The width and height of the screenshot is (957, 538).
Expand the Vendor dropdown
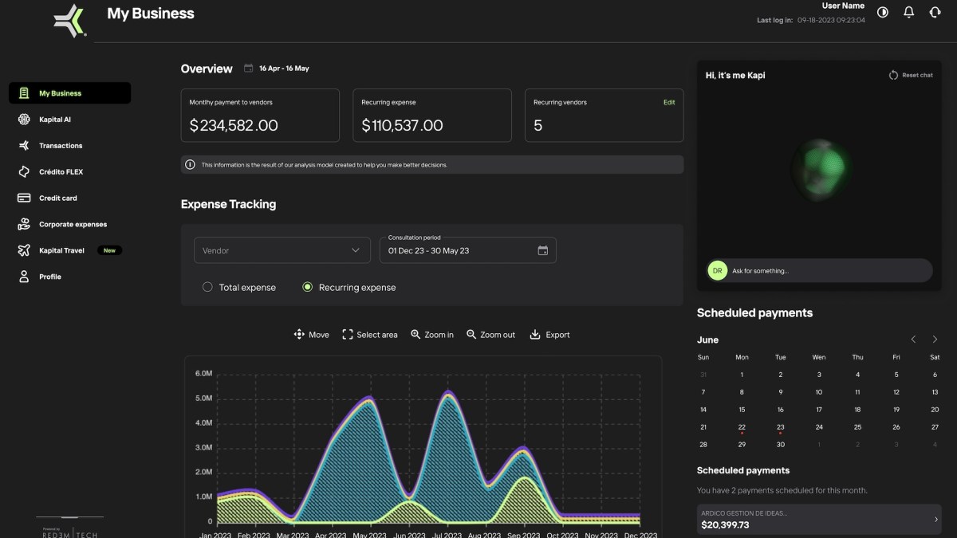282,250
